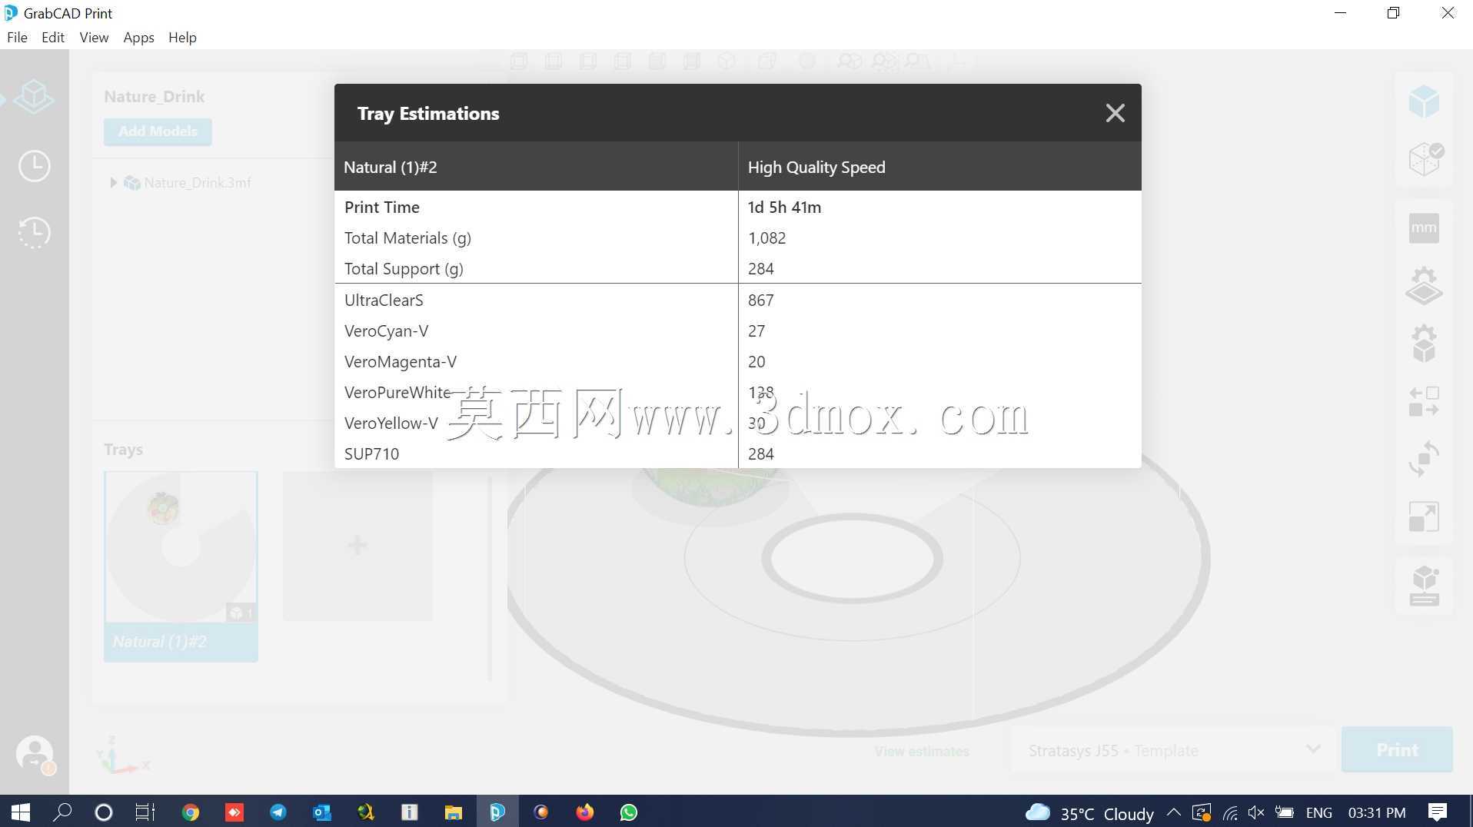Open the View menu
The height and width of the screenshot is (827, 1473).
(94, 37)
